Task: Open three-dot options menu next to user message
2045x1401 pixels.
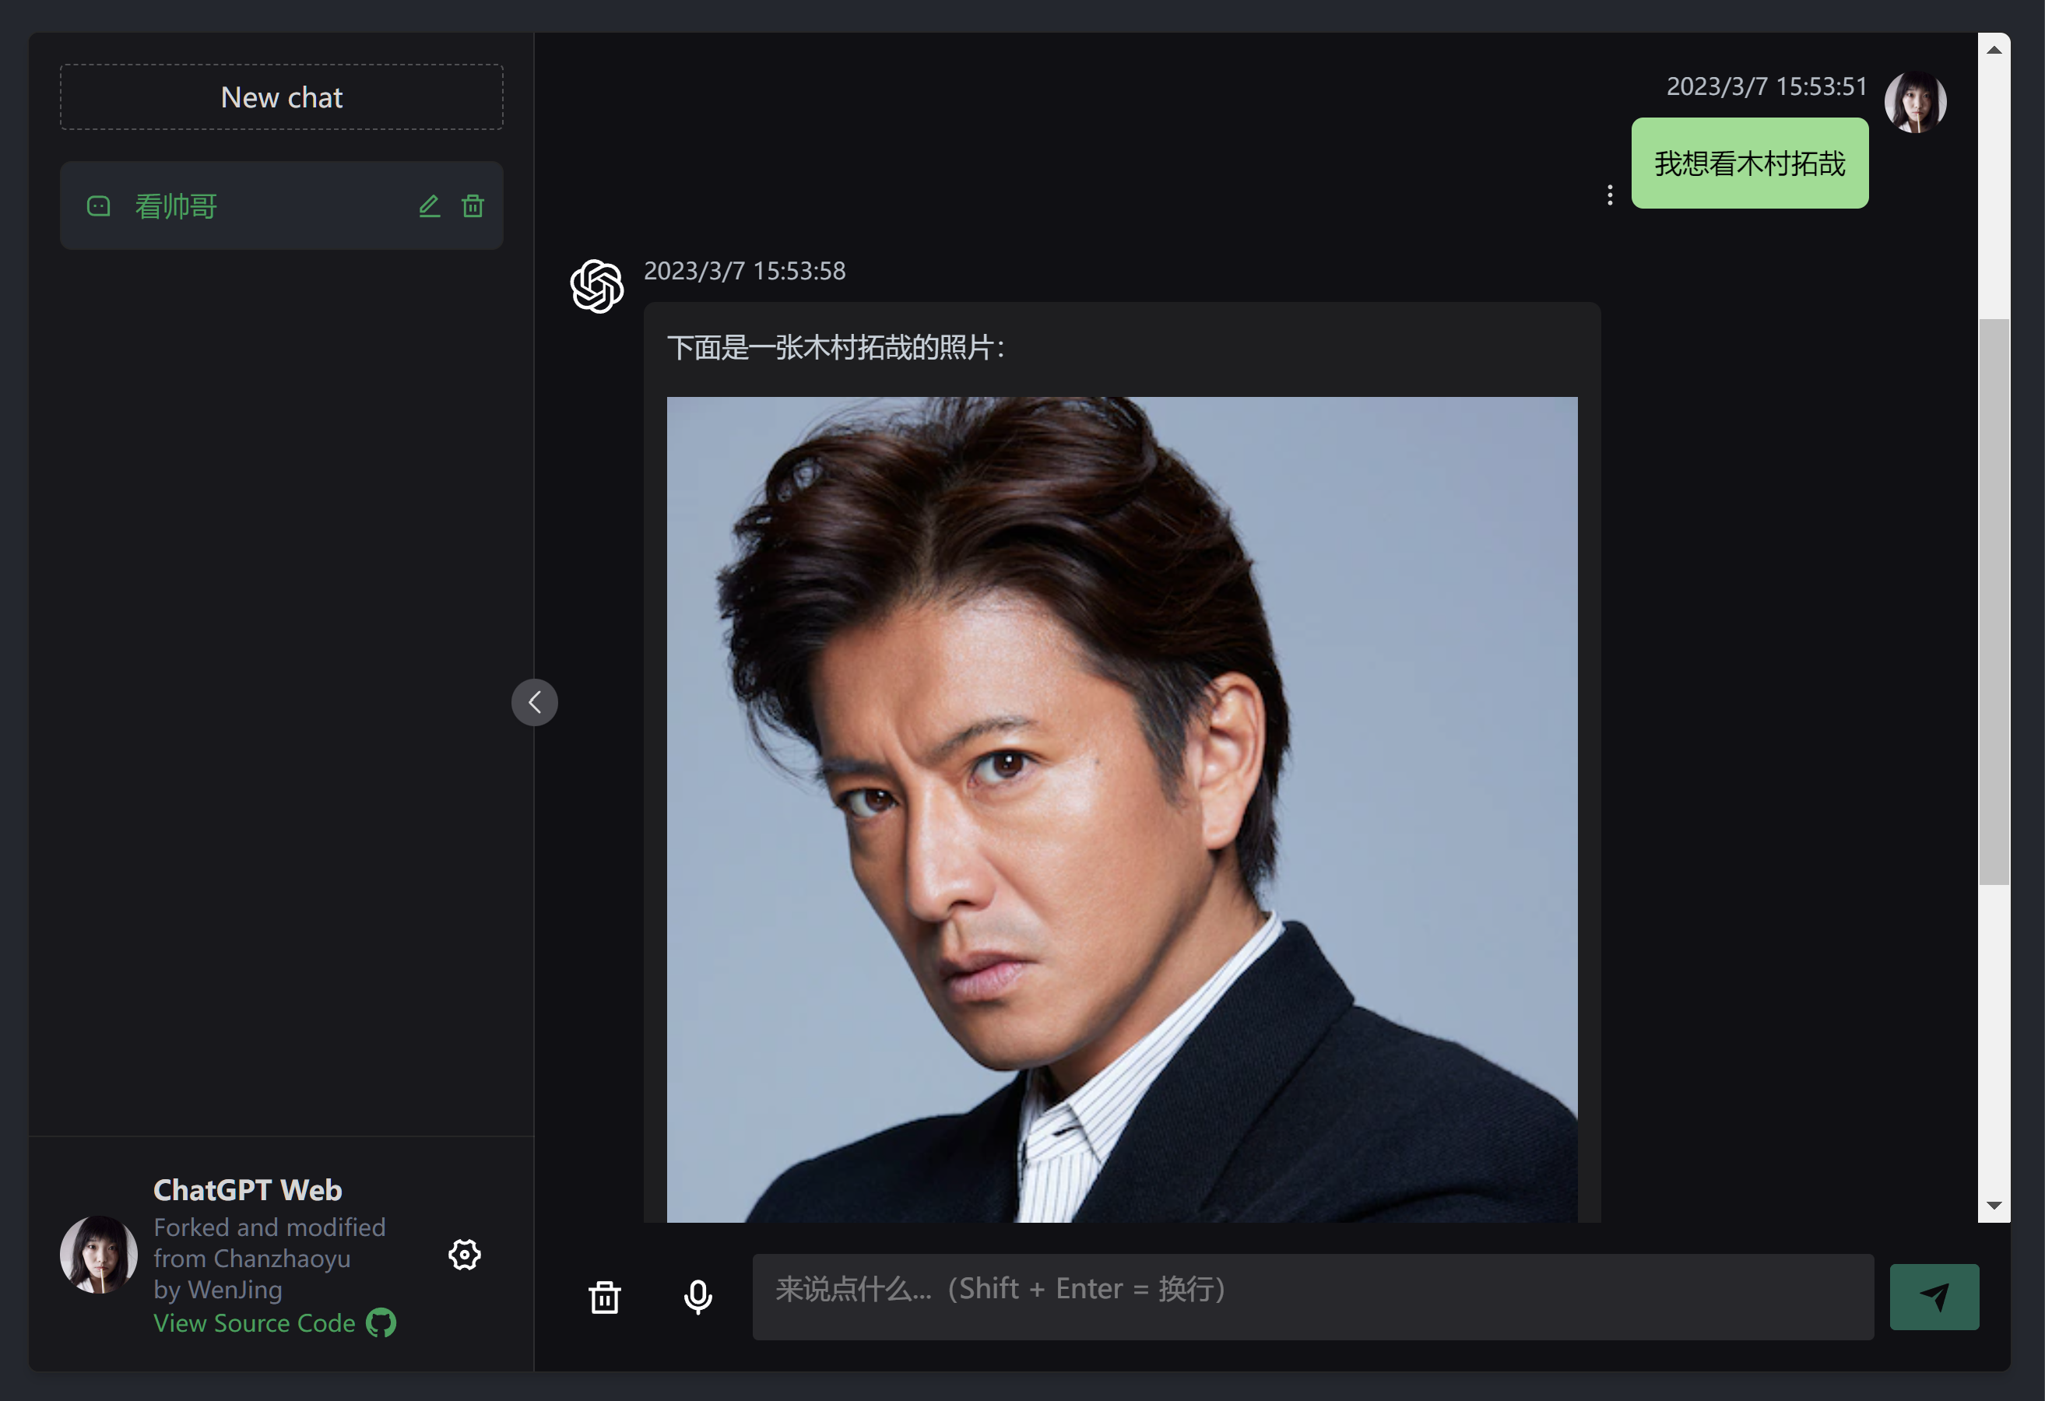Action: click(x=1609, y=195)
